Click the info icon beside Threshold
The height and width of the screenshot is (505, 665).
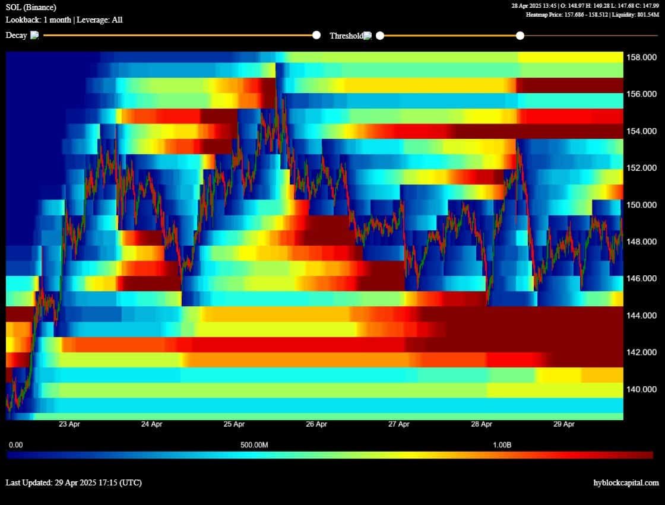(368, 36)
